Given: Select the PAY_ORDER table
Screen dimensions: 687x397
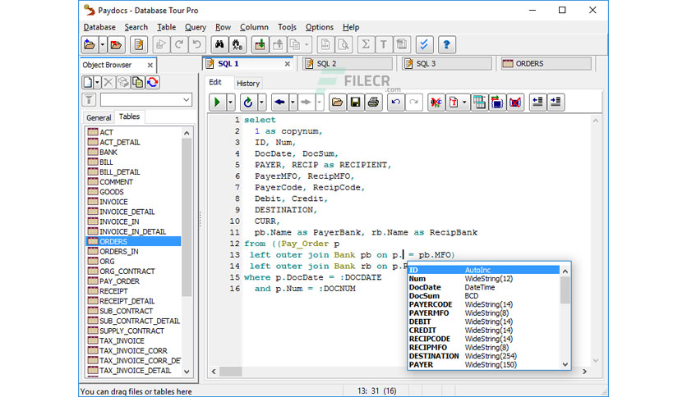Looking at the screenshot, I should pyautogui.click(x=119, y=281).
